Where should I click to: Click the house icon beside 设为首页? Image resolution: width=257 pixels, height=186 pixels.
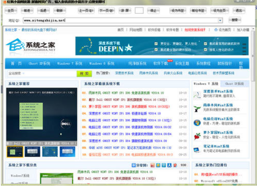pyautogui.click(x=216, y=30)
